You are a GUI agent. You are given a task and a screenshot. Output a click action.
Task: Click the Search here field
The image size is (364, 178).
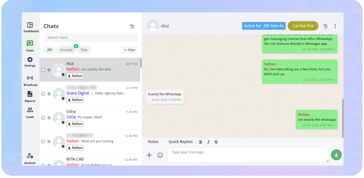pos(91,38)
